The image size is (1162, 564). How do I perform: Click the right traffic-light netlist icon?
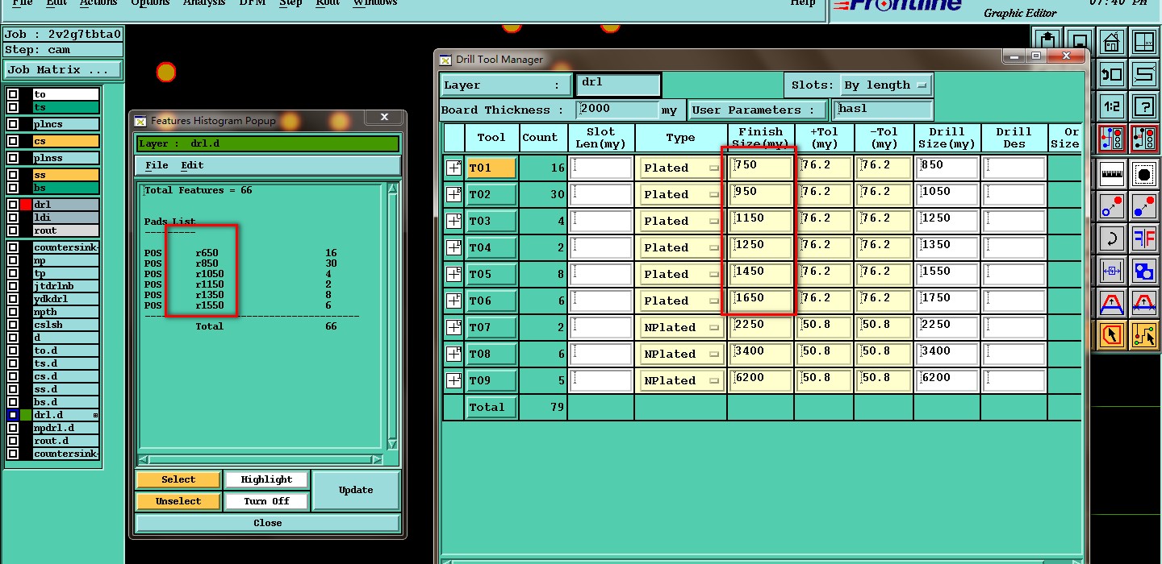[1144, 139]
